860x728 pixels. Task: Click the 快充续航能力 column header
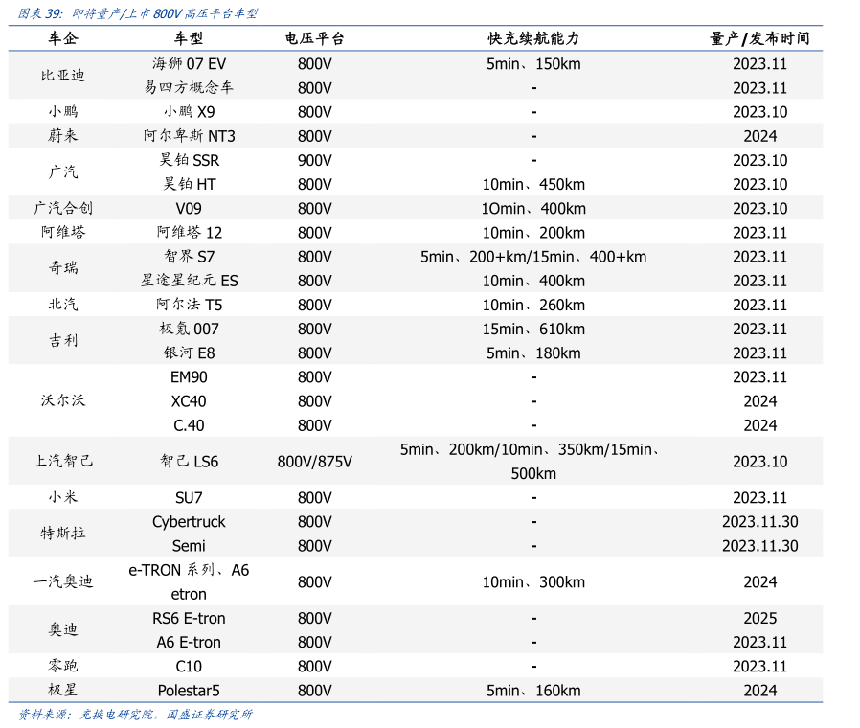533,38
